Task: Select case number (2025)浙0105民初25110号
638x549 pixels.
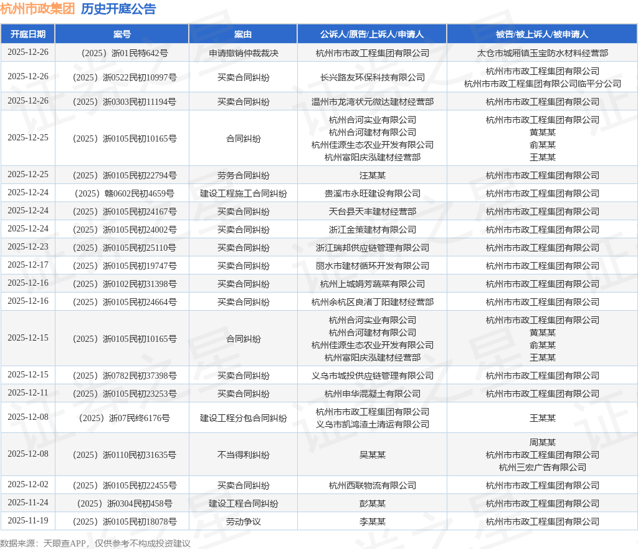Action: tap(125, 248)
